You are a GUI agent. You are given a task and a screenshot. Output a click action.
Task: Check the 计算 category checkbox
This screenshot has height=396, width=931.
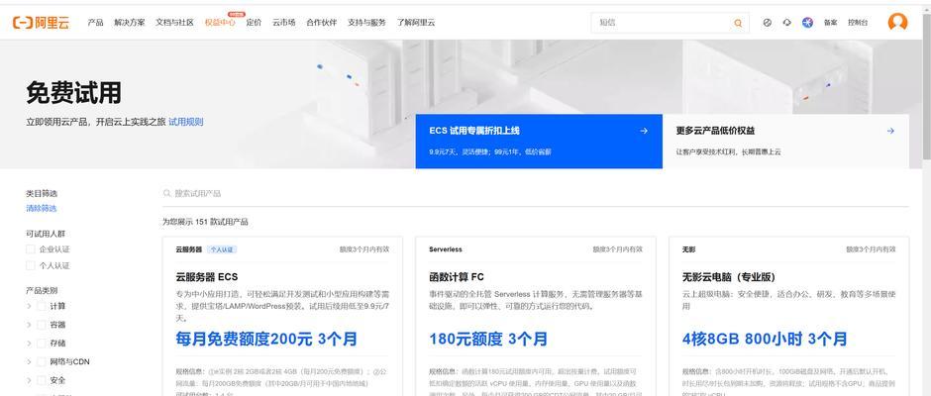pyautogui.click(x=42, y=306)
